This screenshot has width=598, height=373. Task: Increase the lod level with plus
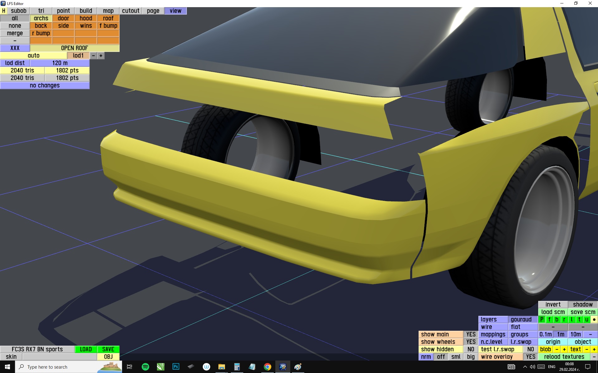101,56
